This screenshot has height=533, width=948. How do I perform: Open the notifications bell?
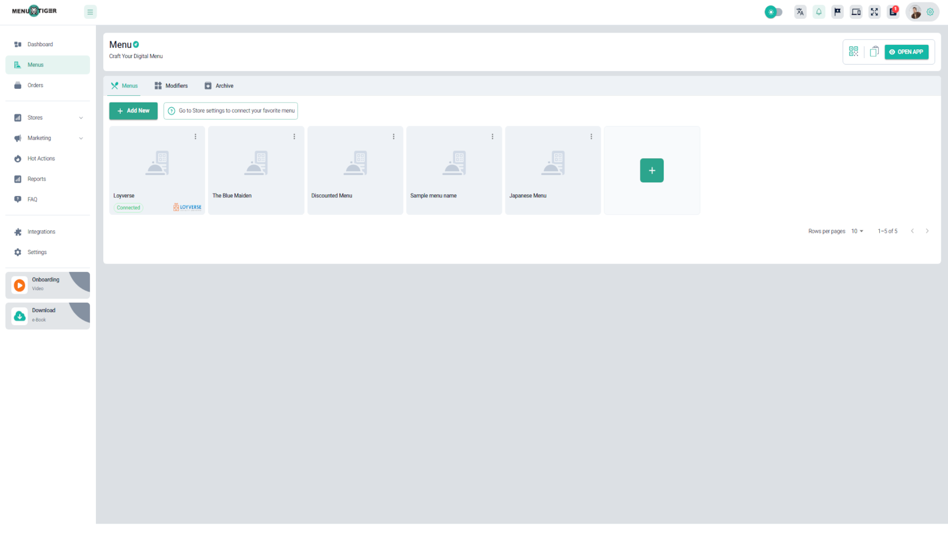pyautogui.click(x=819, y=12)
